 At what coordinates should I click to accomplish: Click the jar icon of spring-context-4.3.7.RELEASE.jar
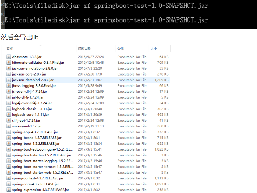pos(9,178)
